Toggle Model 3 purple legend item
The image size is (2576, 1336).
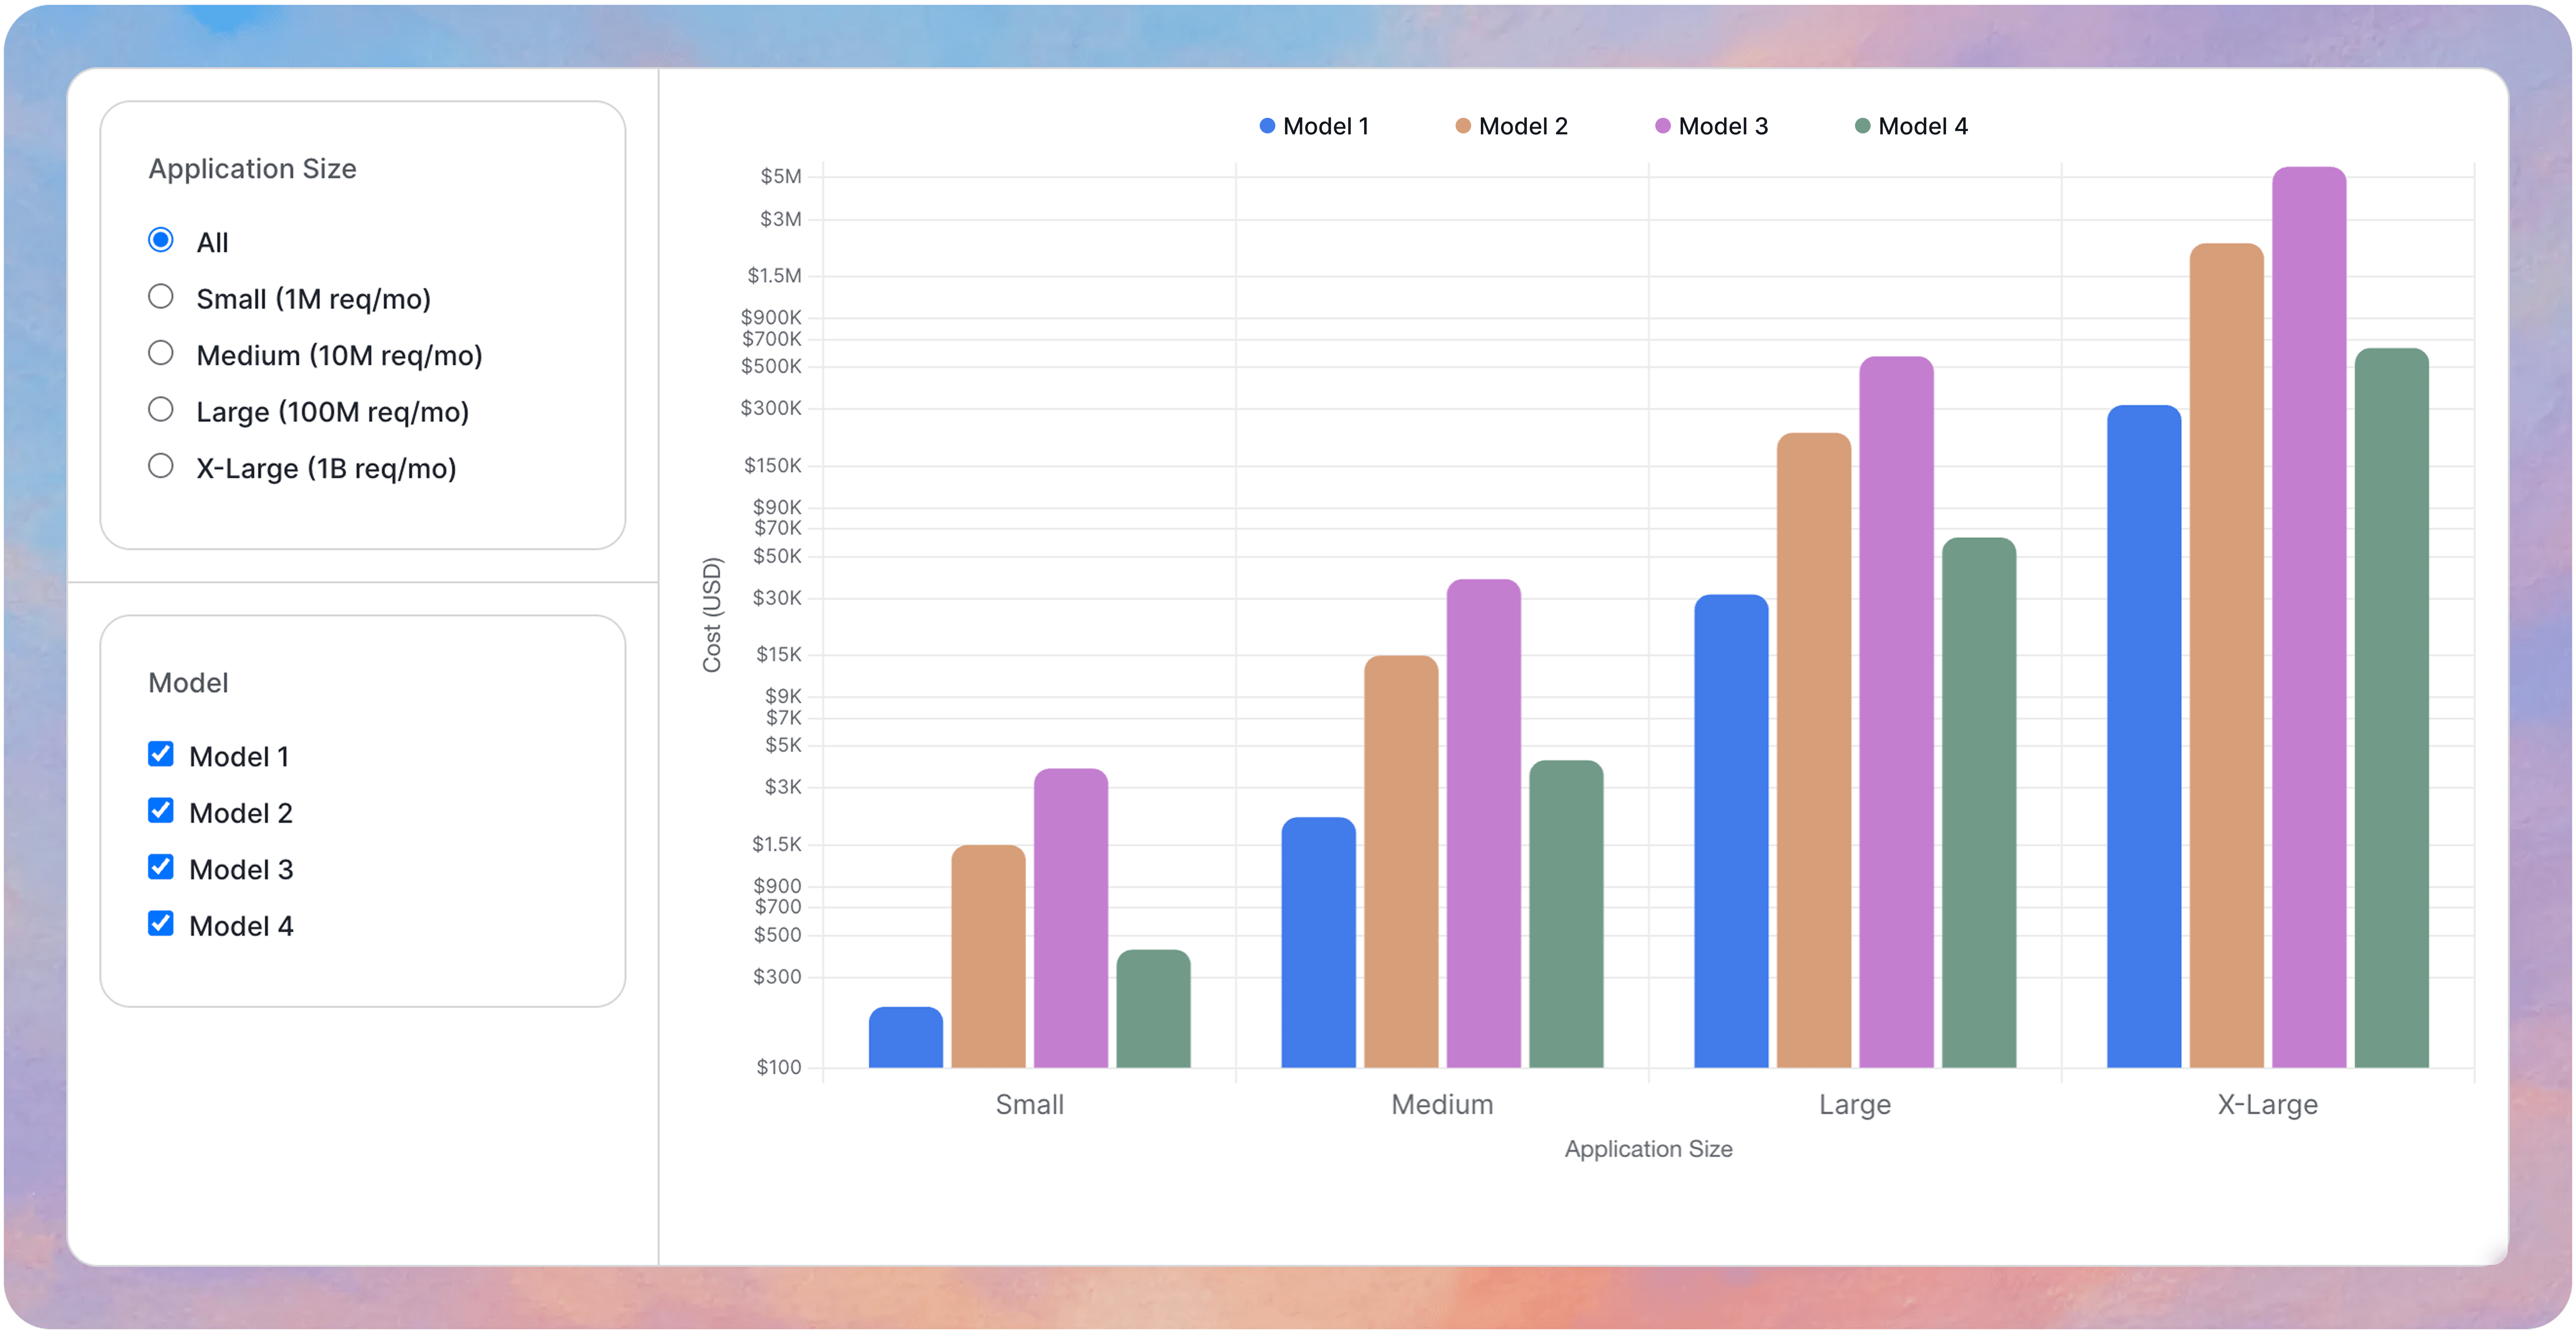coord(1711,126)
